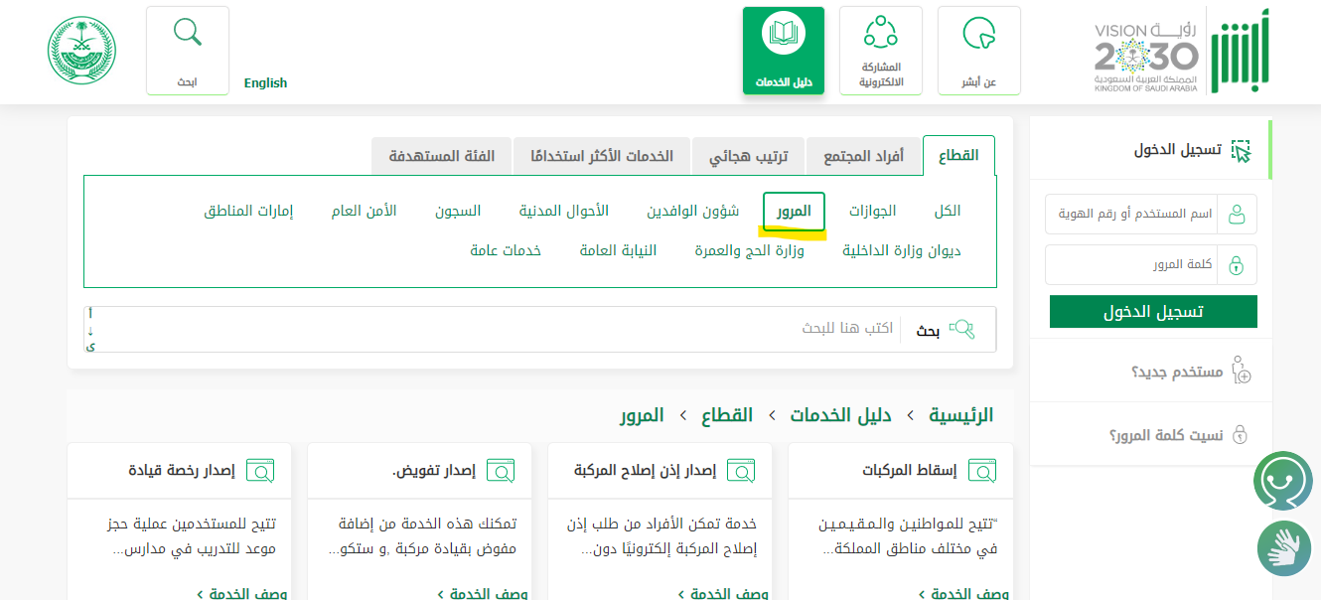Filter by إمارات المناطق sector

click(x=248, y=211)
